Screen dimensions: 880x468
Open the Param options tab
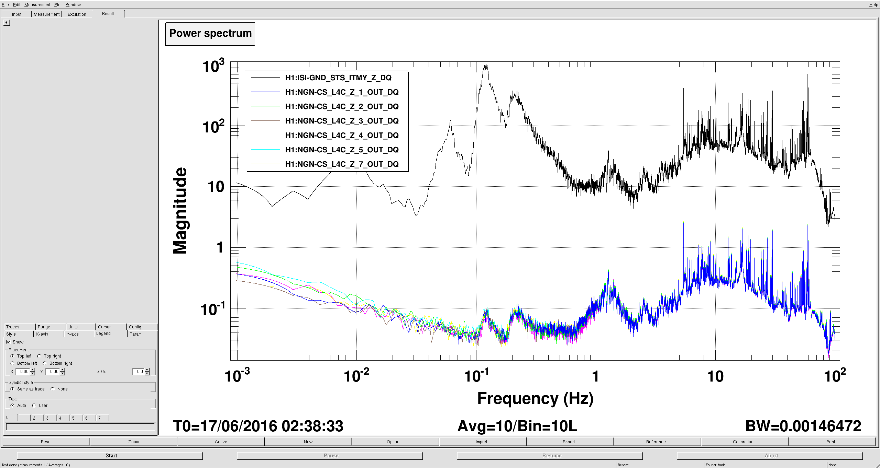(x=142, y=334)
